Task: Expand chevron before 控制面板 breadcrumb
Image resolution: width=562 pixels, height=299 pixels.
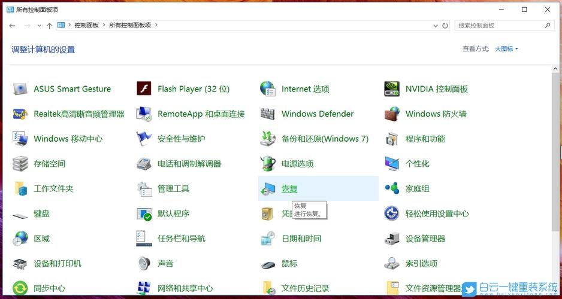Action: 70,25
